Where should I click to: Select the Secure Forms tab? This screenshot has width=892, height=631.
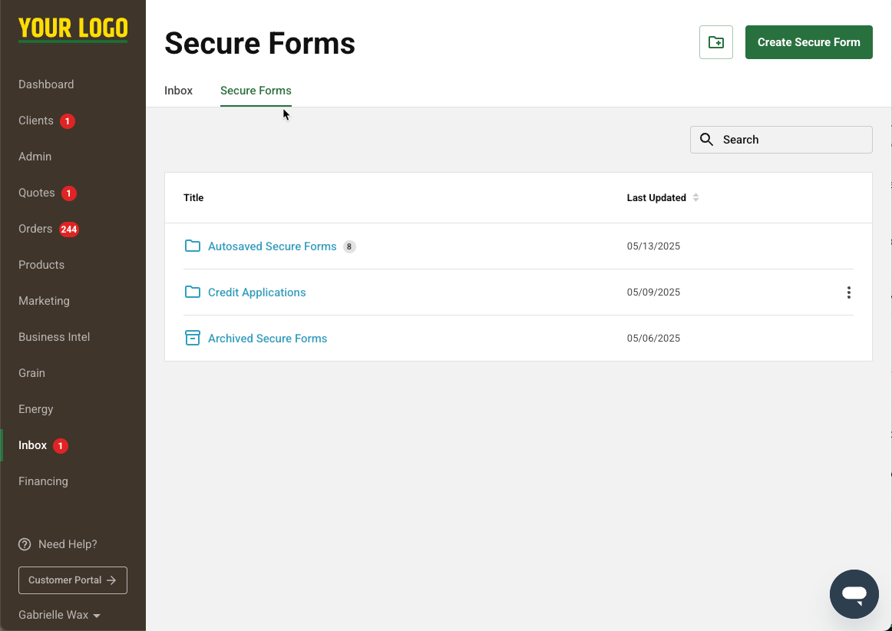[256, 91]
